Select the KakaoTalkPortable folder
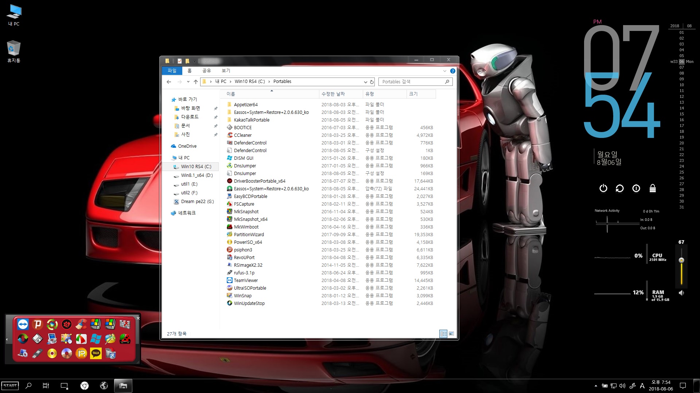Screen dimensions: 700x393 [x=252, y=120]
